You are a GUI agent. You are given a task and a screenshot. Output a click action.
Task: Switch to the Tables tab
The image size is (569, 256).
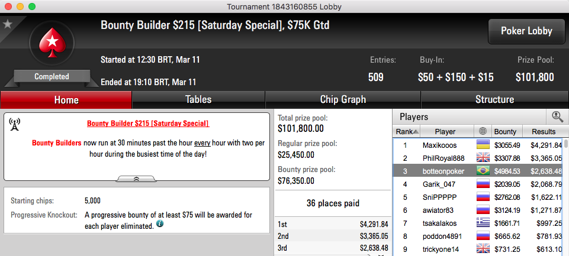pos(198,100)
